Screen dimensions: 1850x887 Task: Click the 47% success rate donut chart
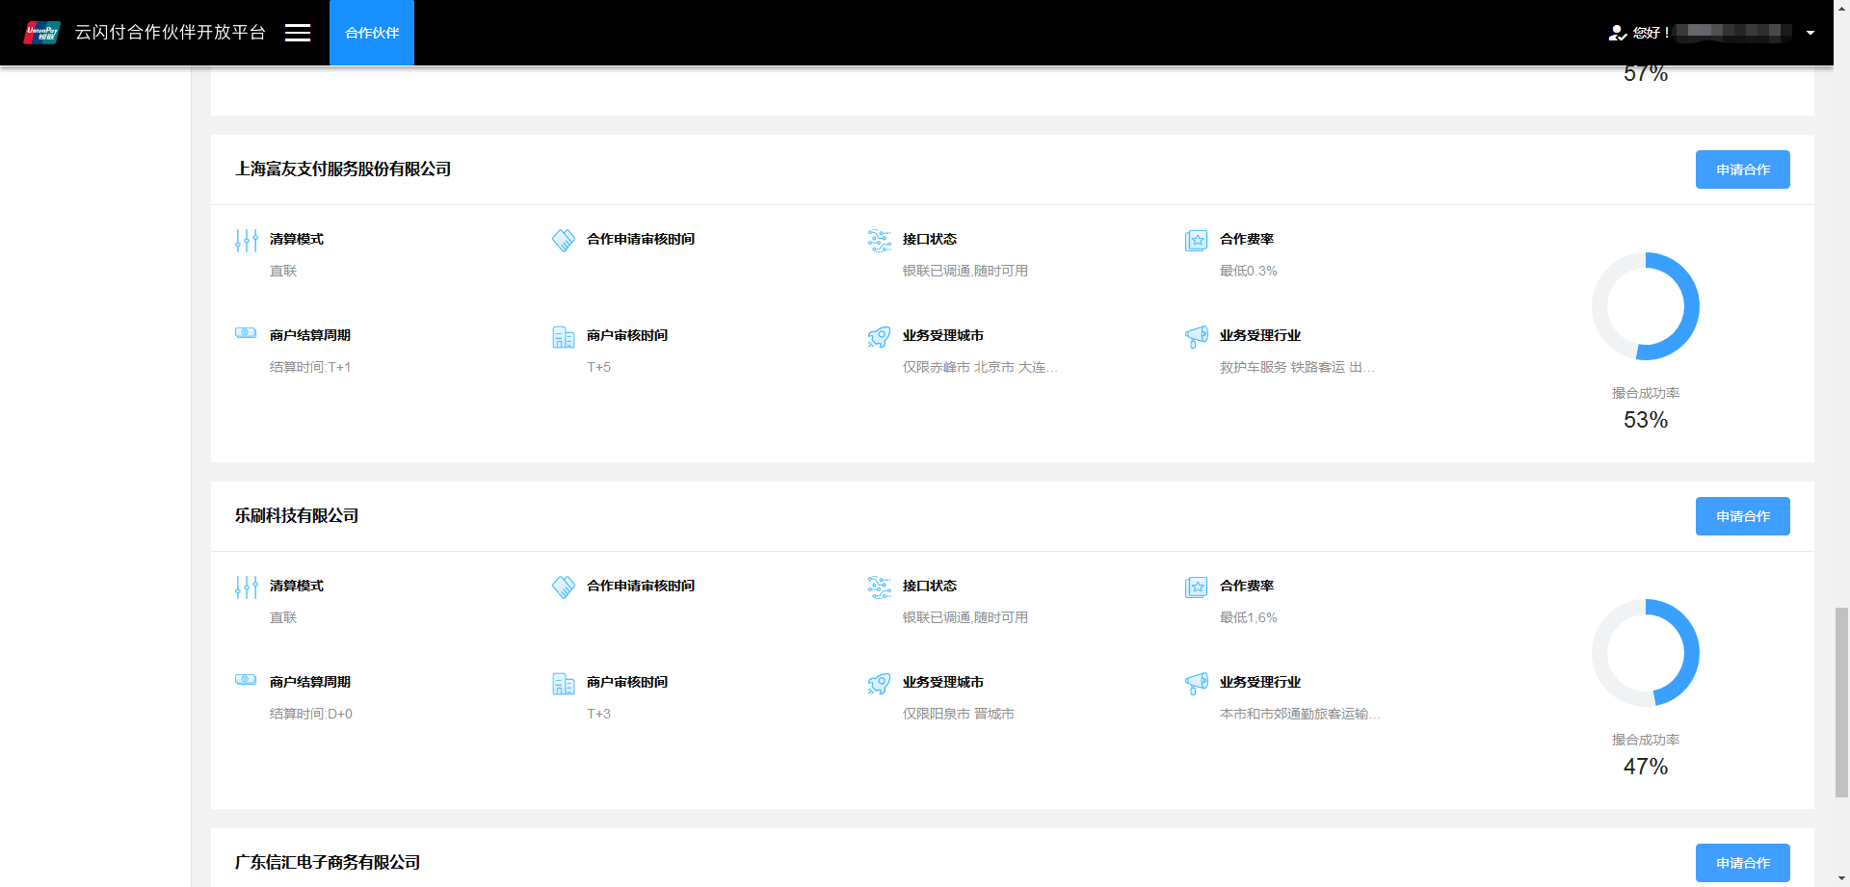pos(1646,653)
